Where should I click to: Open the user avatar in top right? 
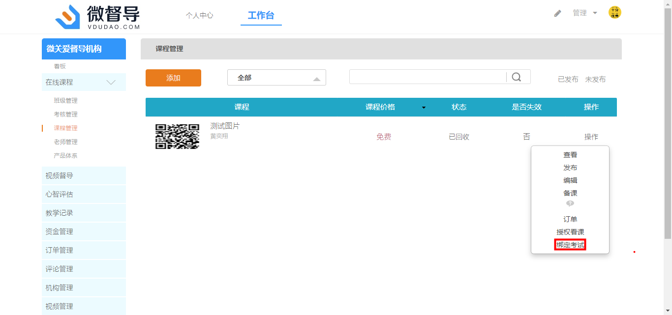click(x=614, y=13)
